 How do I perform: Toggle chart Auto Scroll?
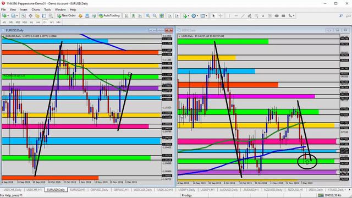point(170,16)
